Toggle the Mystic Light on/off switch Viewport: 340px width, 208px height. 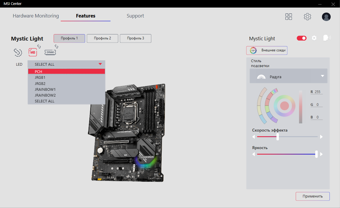pyautogui.click(x=302, y=38)
